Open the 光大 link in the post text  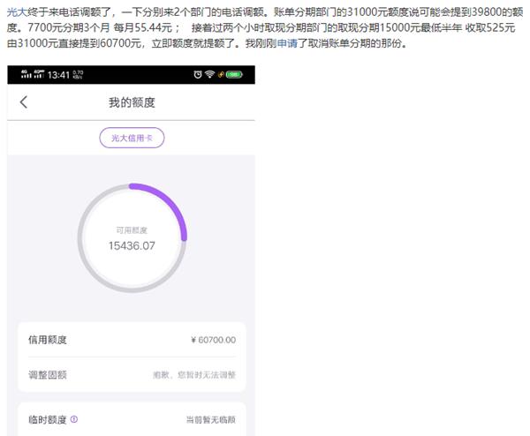click(17, 12)
